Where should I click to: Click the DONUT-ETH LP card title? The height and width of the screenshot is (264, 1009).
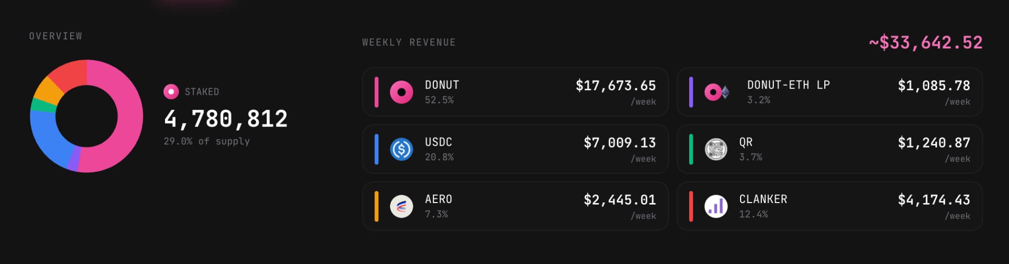[788, 85]
